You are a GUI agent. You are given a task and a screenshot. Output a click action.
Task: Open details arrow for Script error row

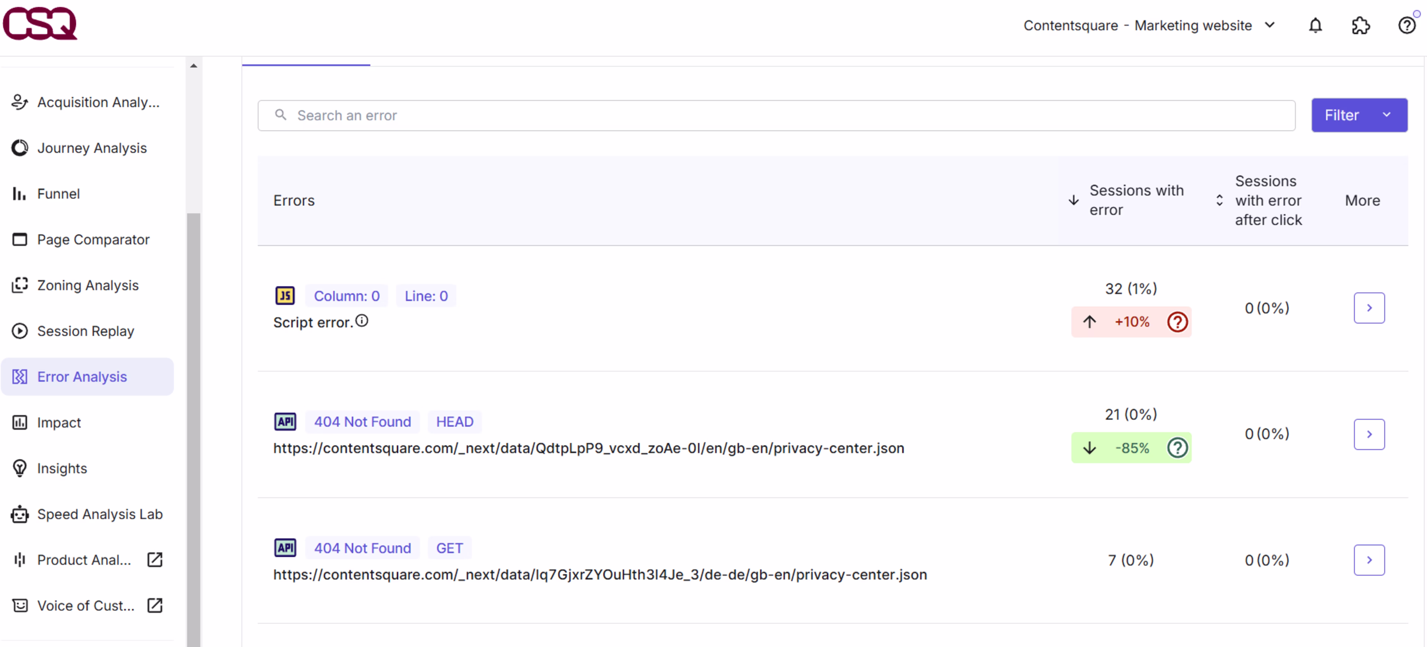pyautogui.click(x=1369, y=308)
